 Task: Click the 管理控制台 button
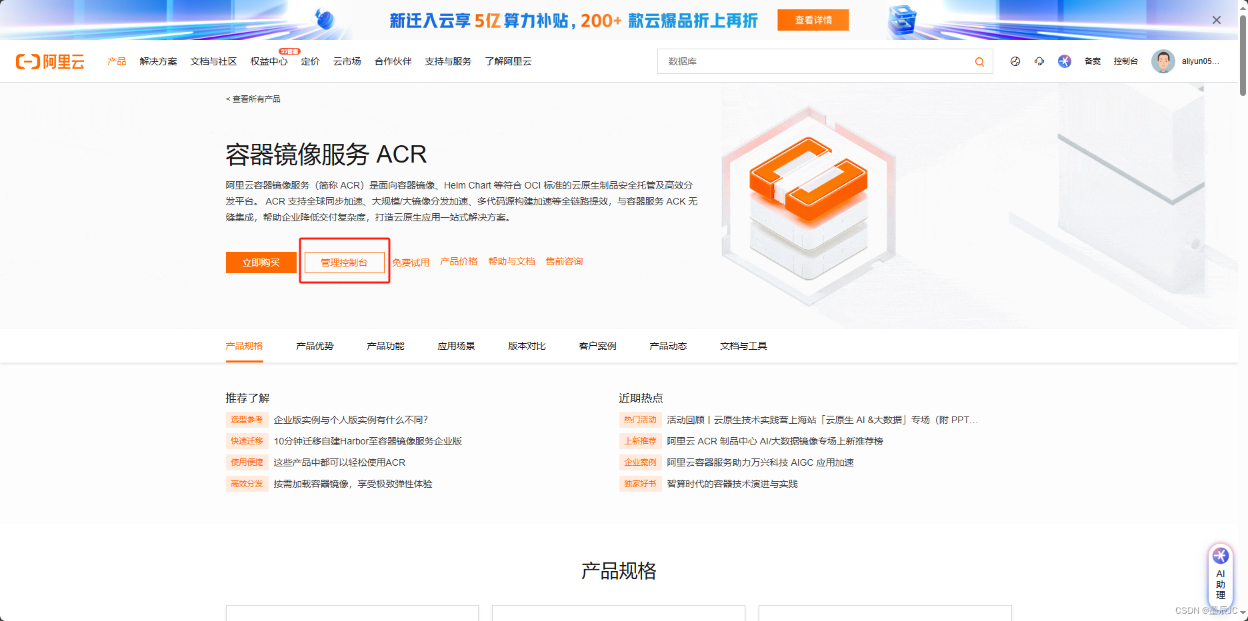pyautogui.click(x=345, y=263)
